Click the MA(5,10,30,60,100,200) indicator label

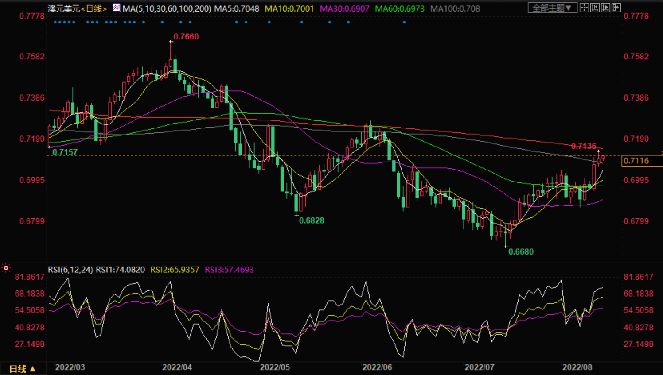pos(167,8)
